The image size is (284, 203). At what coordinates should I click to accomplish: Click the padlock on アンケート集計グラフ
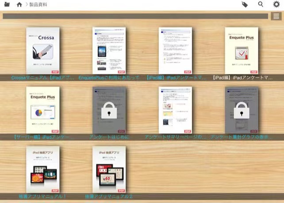(242, 111)
